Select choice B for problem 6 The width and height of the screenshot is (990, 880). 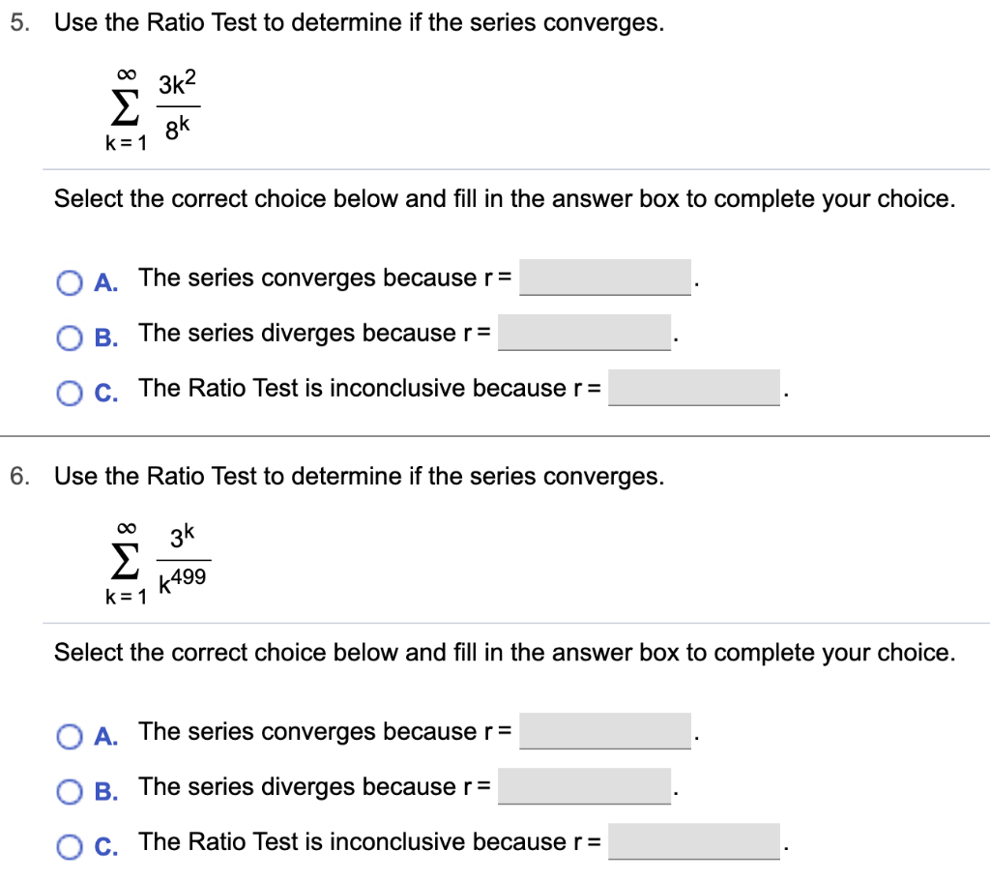(x=69, y=792)
